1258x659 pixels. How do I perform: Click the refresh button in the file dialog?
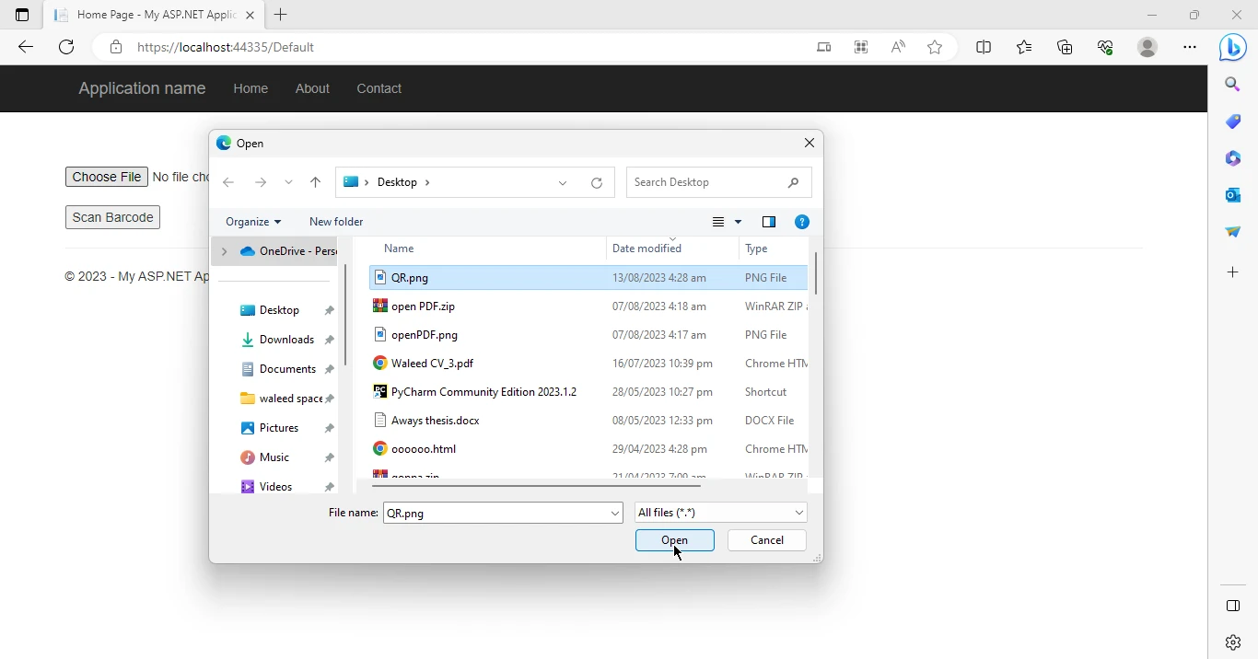[597, 183]
